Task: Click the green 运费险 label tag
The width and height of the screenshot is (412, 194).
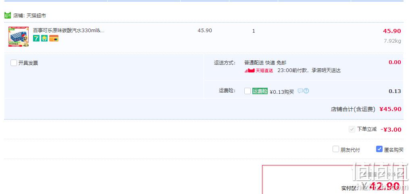Action: 260,91
